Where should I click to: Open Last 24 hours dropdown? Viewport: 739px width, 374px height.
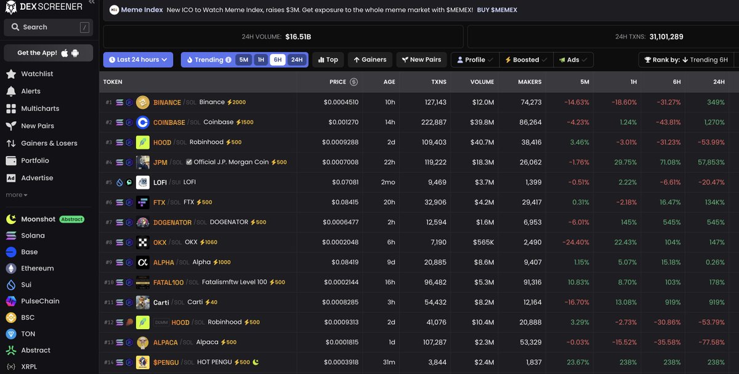click(x=139, y=60)
